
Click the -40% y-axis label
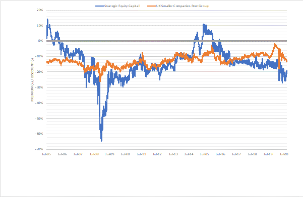pyautogui.click(x=39, y=103)
